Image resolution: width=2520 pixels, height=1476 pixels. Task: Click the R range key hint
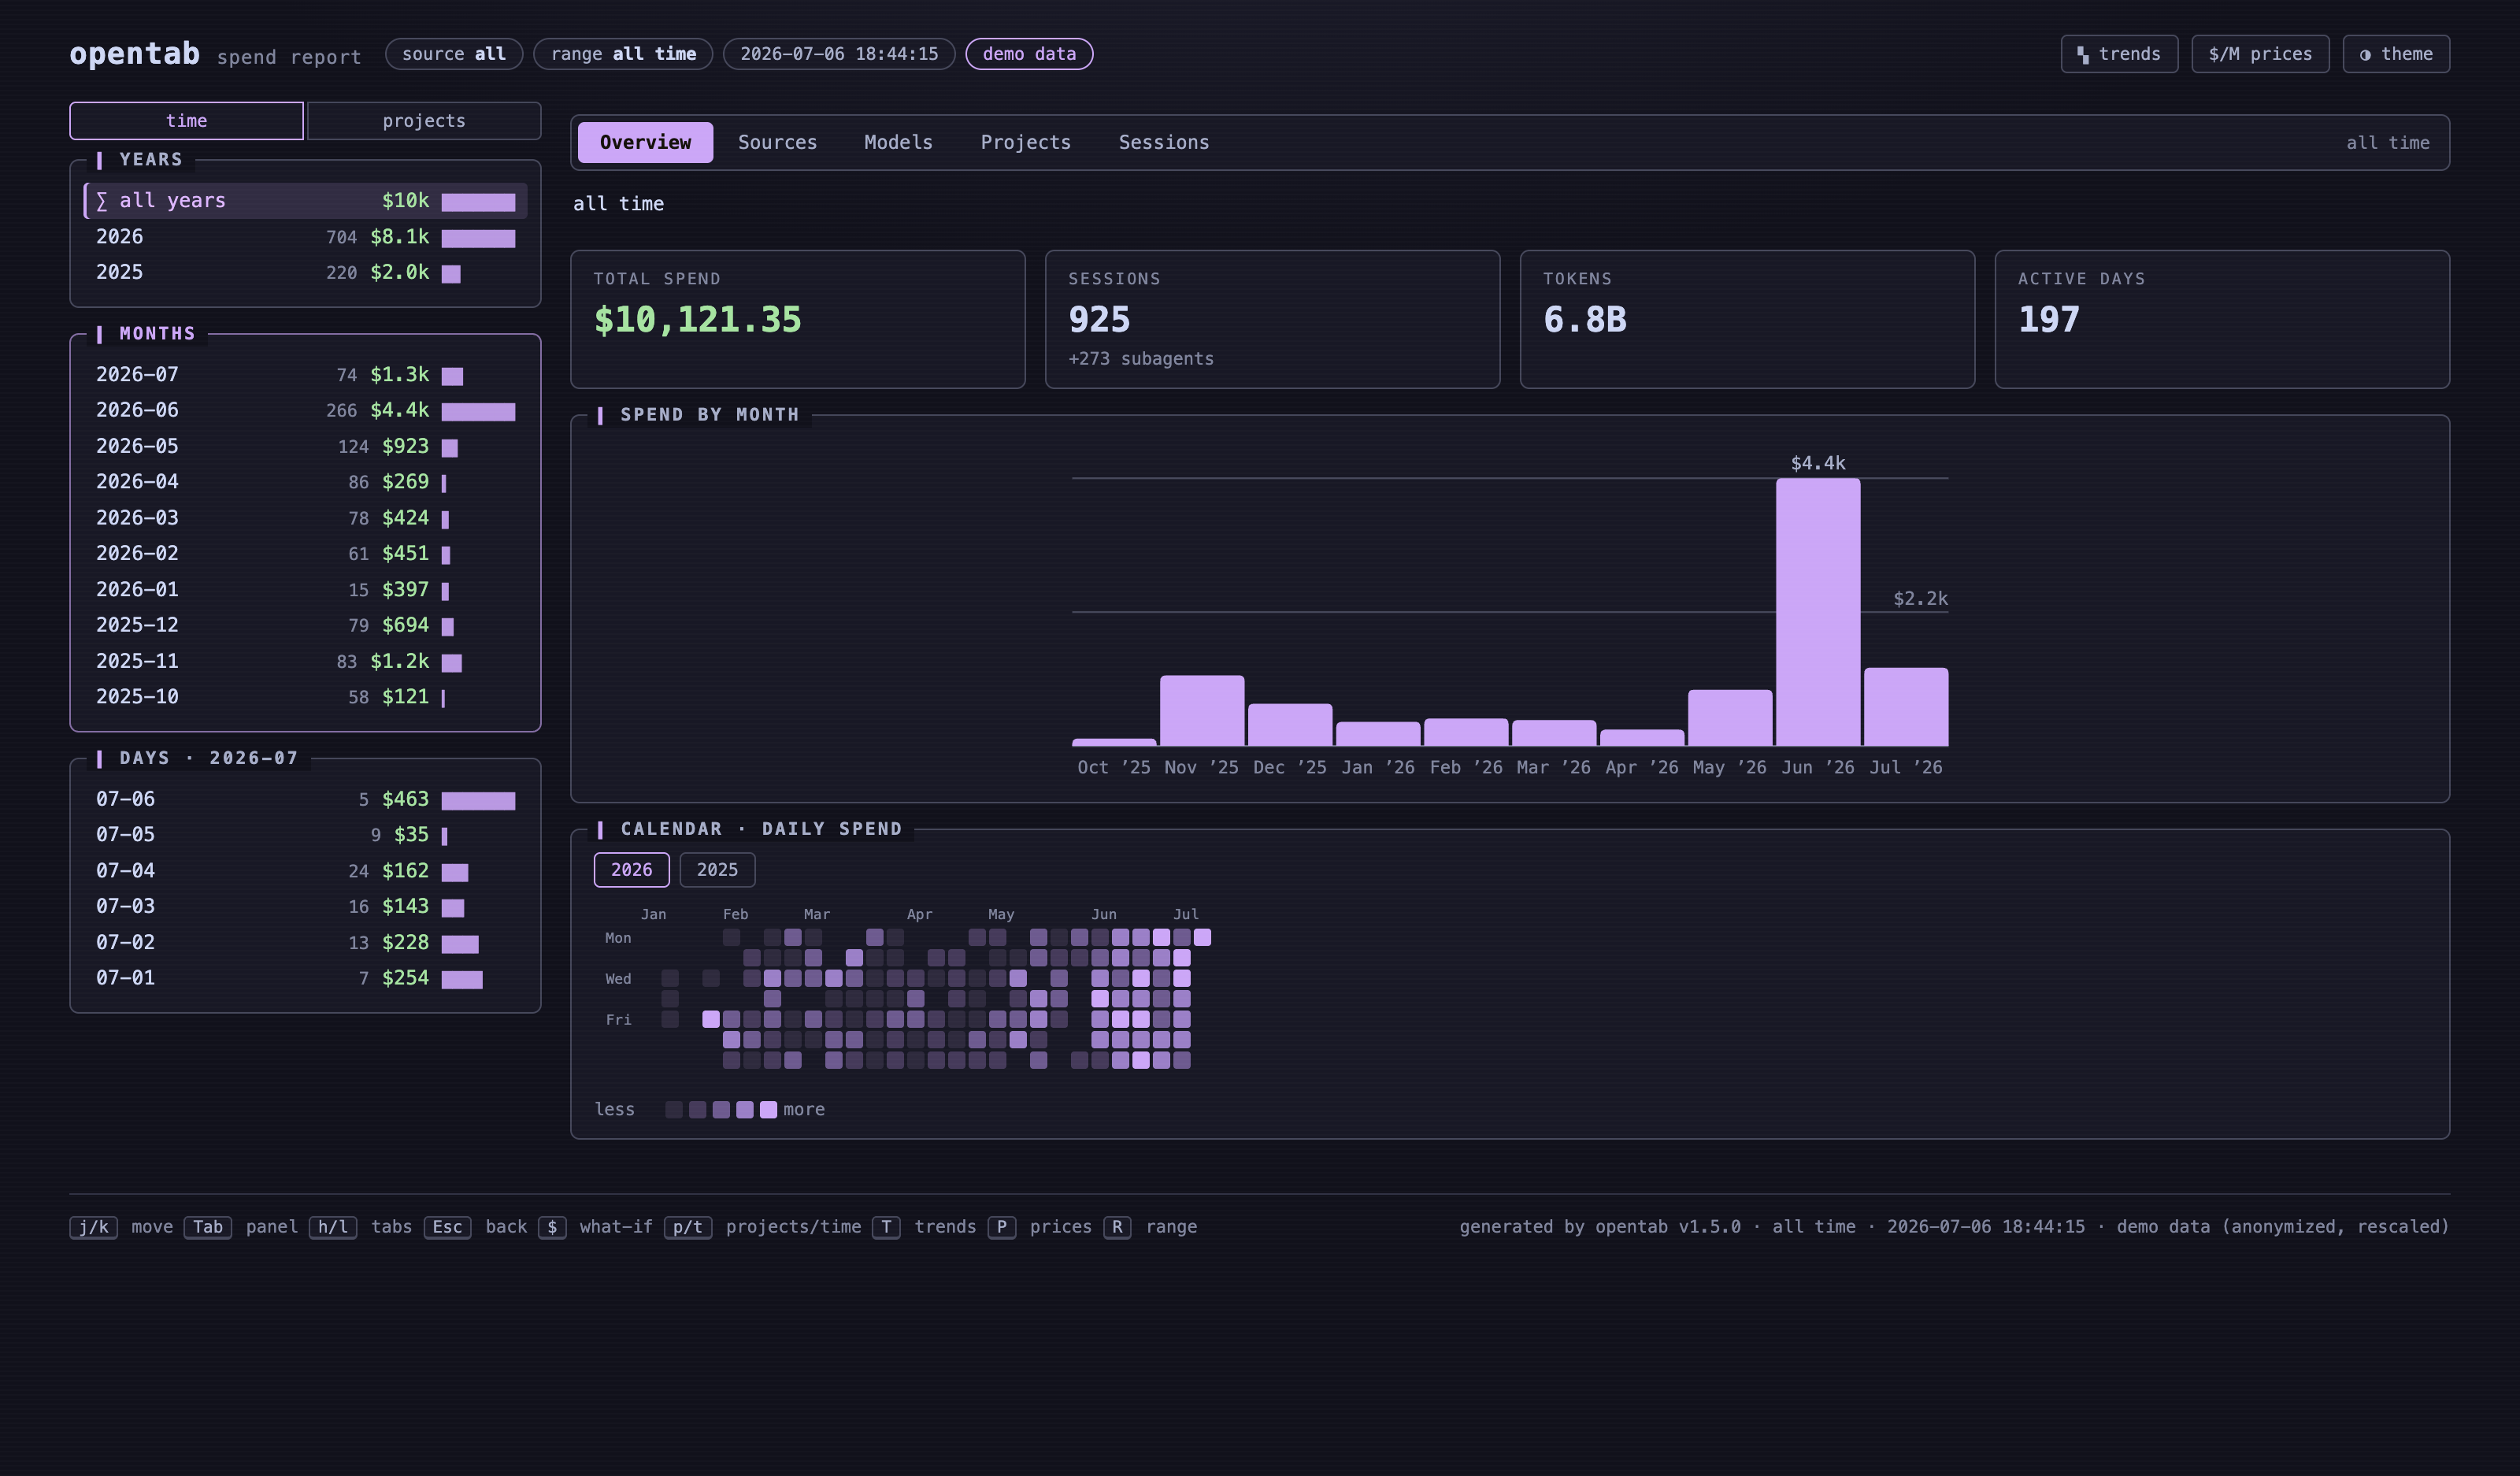(x=1117, y=1227)
